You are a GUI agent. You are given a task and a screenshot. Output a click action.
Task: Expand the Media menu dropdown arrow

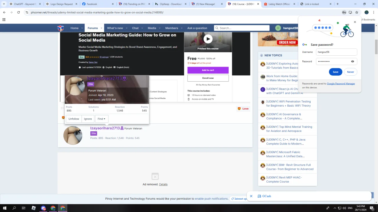(159, 28)
